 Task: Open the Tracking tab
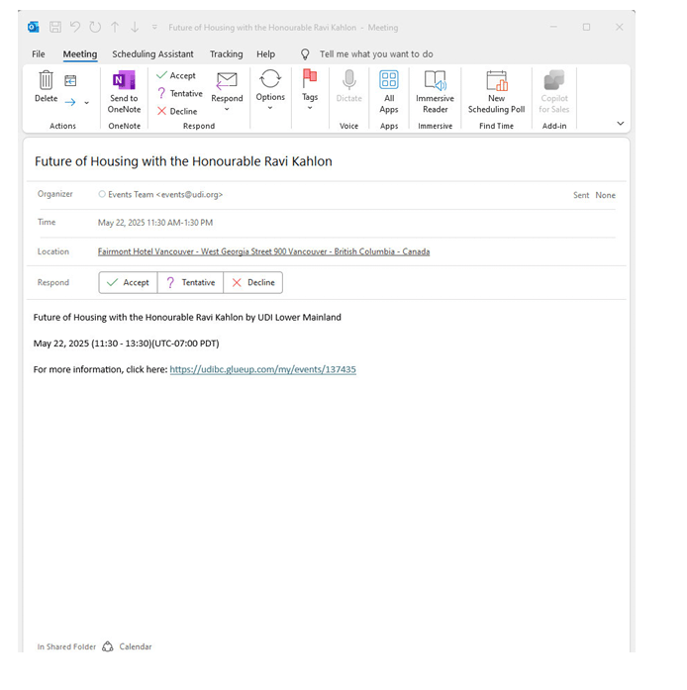point(226,54)
